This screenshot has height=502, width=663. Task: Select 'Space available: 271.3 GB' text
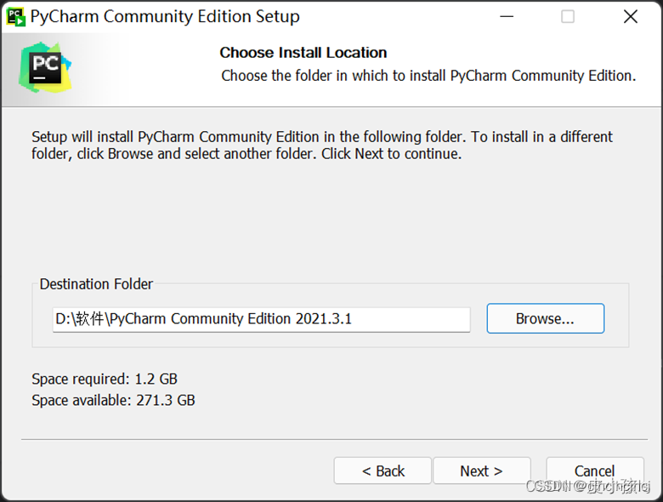pos(113,400)
